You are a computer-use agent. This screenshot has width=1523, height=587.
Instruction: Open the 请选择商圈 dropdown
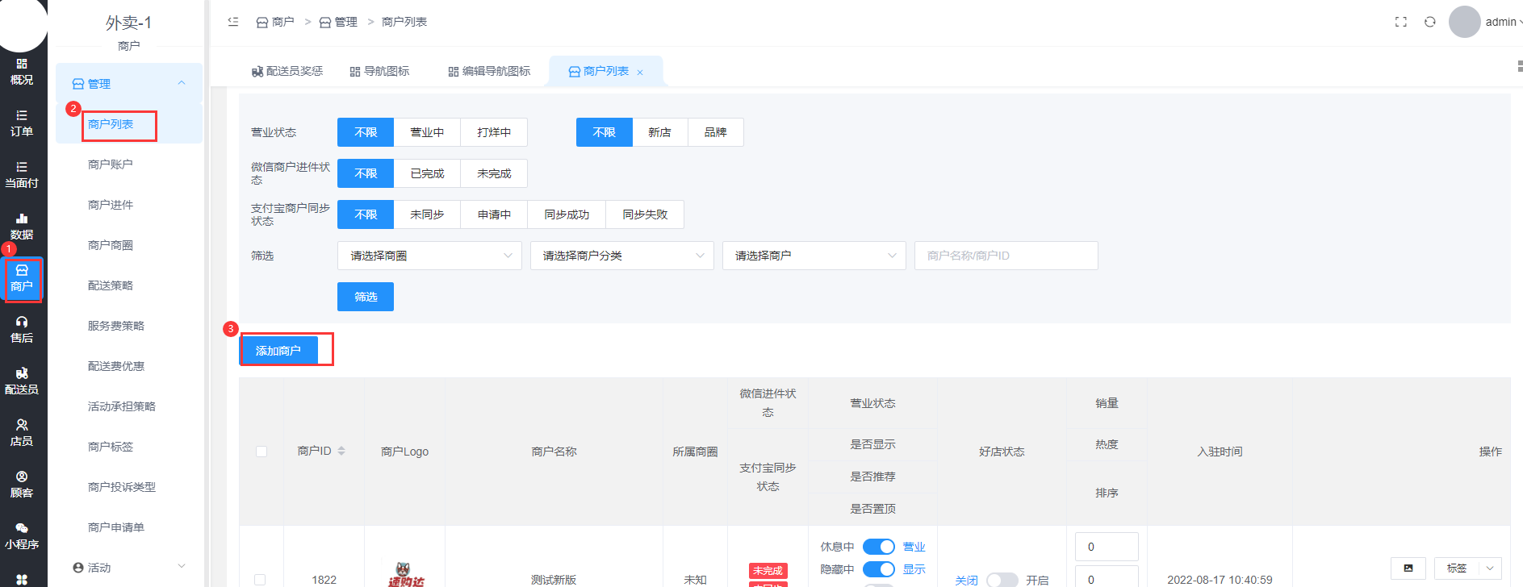click(429, 256)
